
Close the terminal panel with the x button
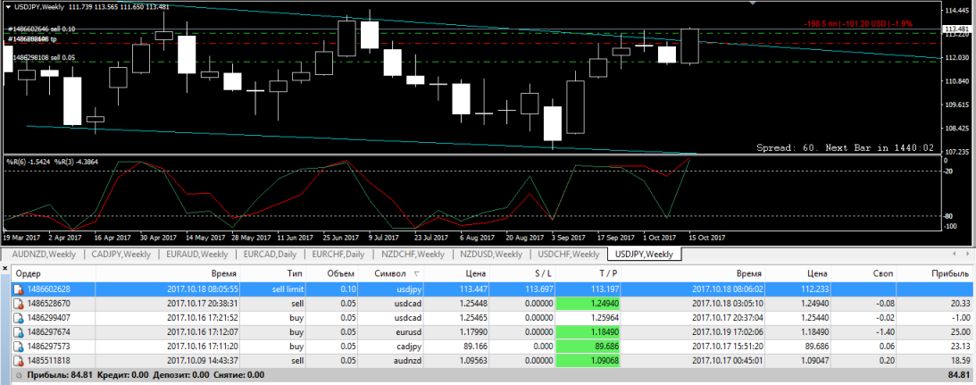(5, 268)
